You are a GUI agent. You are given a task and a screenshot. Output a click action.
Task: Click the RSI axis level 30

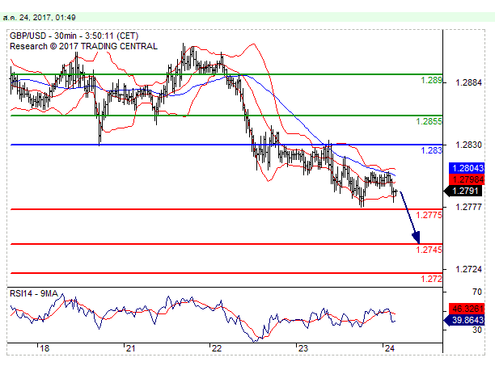tap(477, 330)
